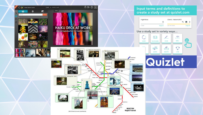Screen dimensions: 203x115
Task: Open the Live game mode in Quizlet
Action: pyautogui.click(x=178, y=49)
